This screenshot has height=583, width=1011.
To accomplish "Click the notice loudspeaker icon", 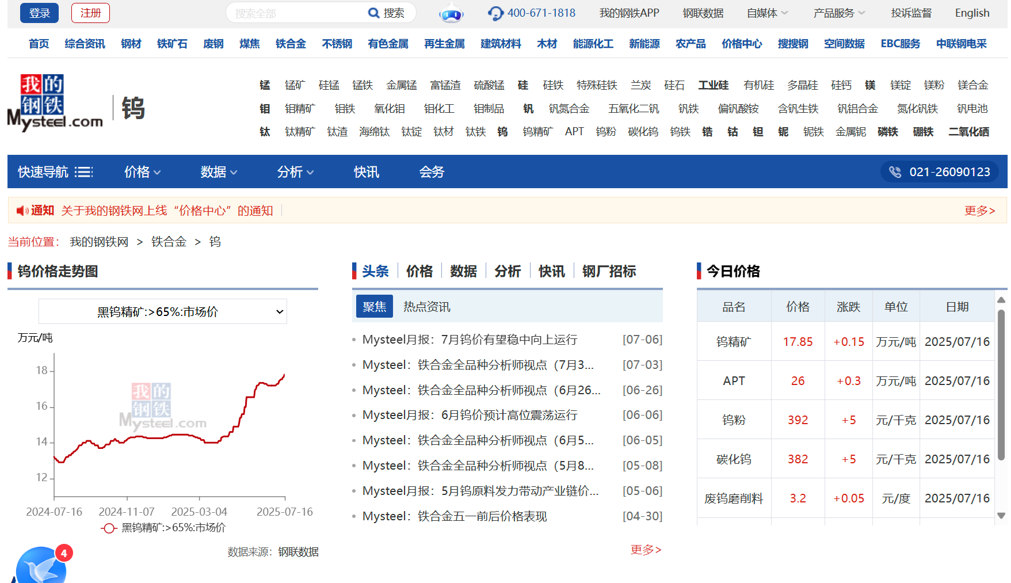I will [22, 211].
